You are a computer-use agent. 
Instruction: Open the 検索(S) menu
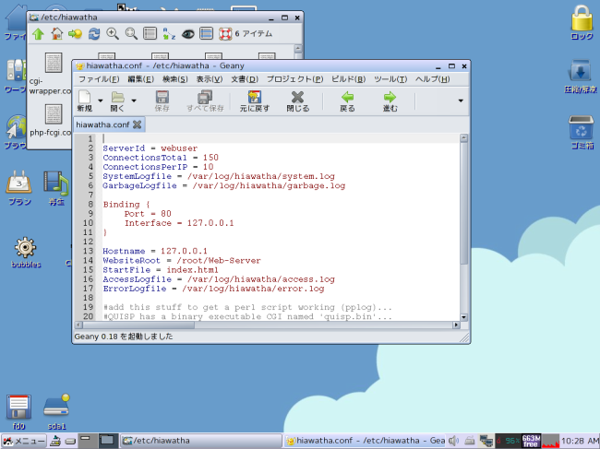[x=174, y=79]
